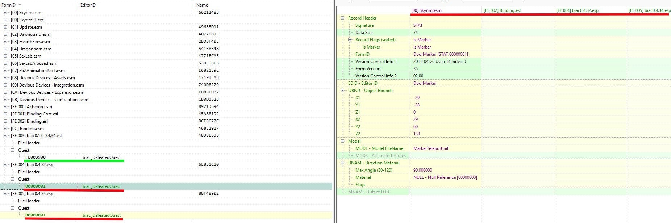Select the [FE 004] biac0.4.32.esp column header
The image size is (671, 223).
click(590, 10)
